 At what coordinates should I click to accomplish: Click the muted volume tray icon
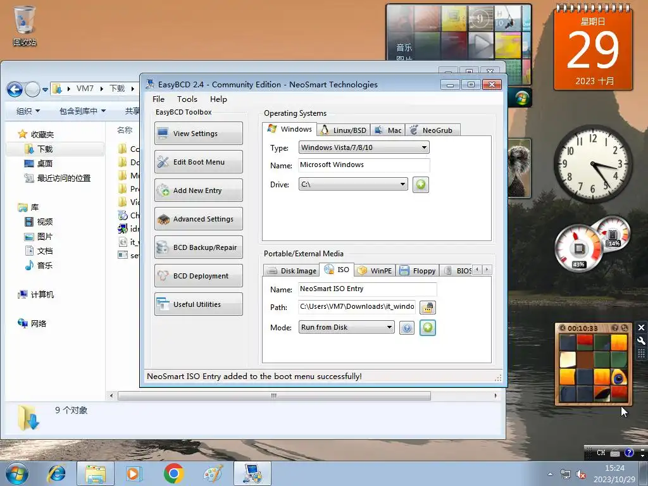tap(581, 475)
